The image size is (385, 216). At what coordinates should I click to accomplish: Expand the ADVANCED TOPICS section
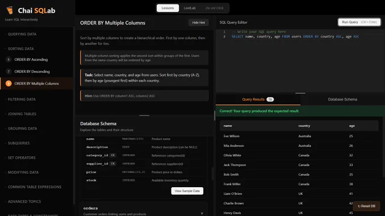pyautogui.click(x=24, y=201)
